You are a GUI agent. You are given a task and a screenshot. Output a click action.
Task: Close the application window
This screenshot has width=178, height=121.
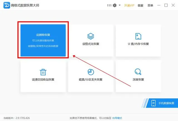point(173,5)
